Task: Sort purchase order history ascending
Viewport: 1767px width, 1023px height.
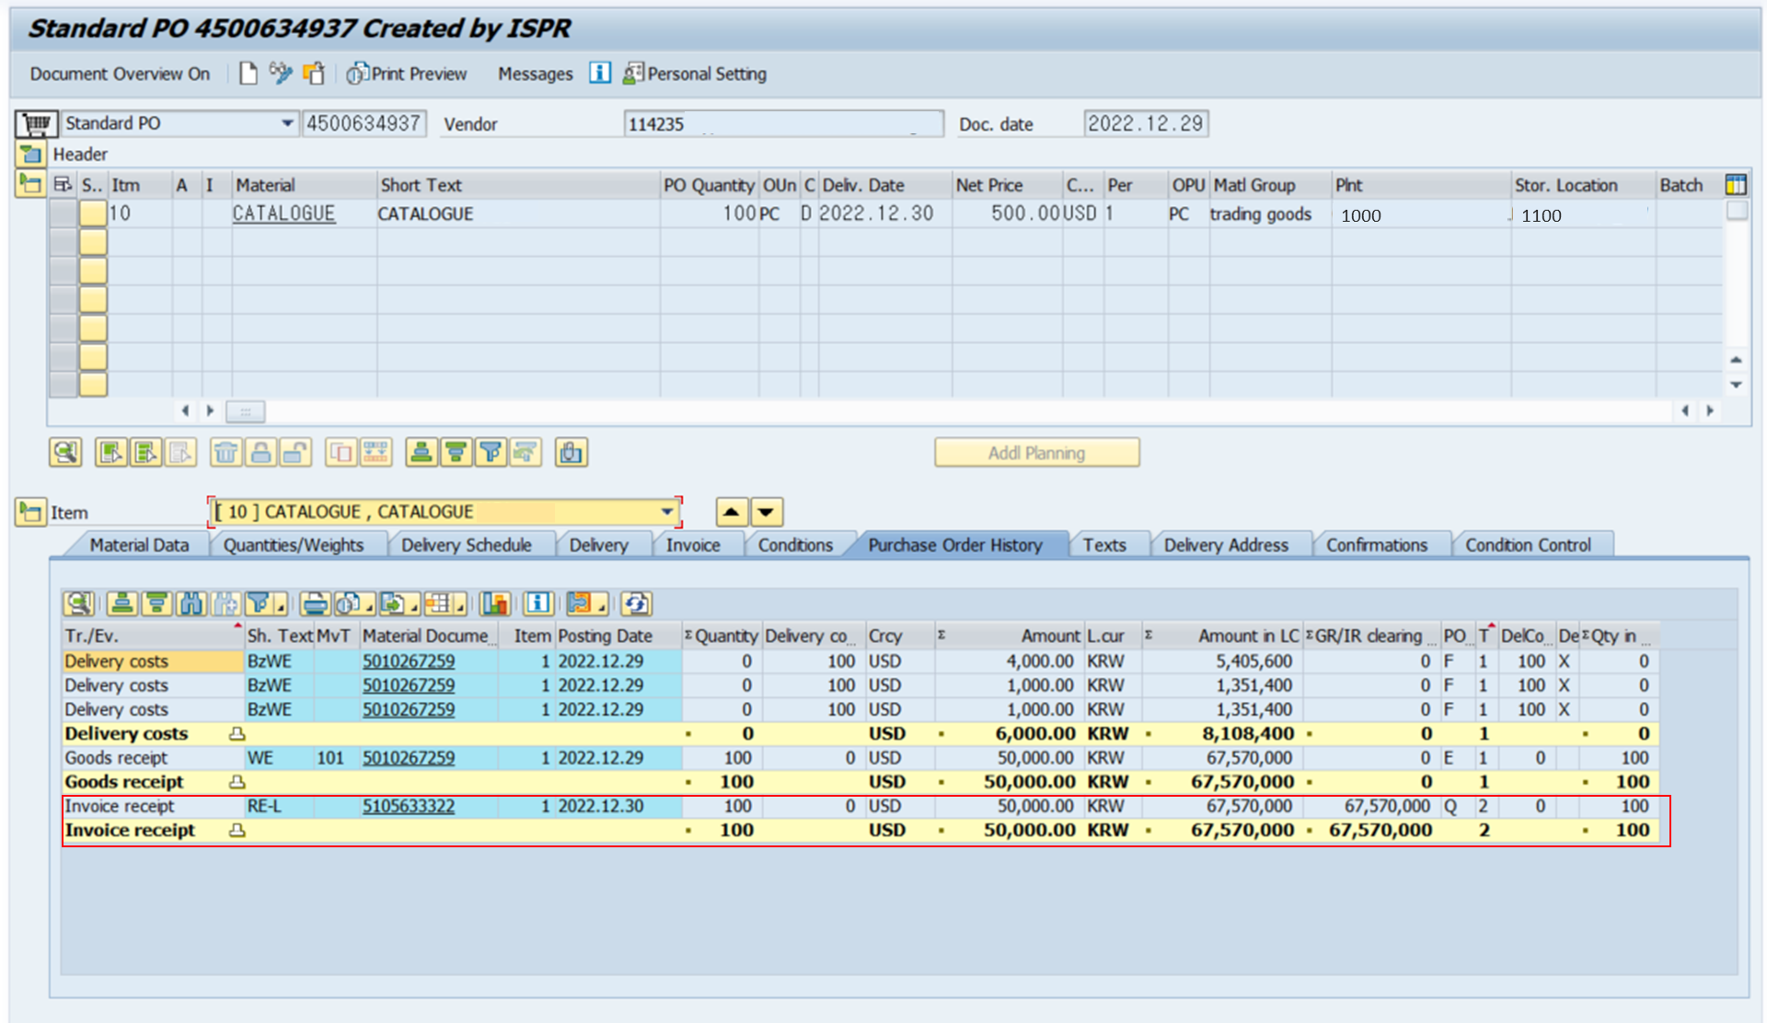Action: point(123,603)
